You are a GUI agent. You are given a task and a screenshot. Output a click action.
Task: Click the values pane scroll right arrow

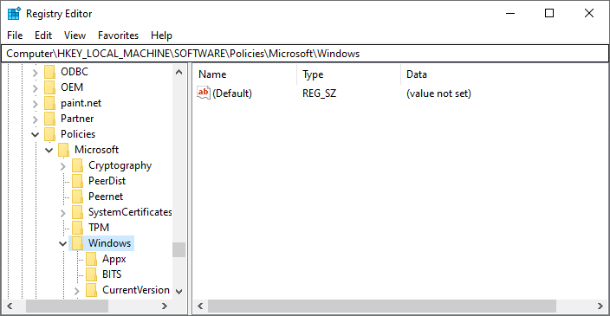(600, 306)
